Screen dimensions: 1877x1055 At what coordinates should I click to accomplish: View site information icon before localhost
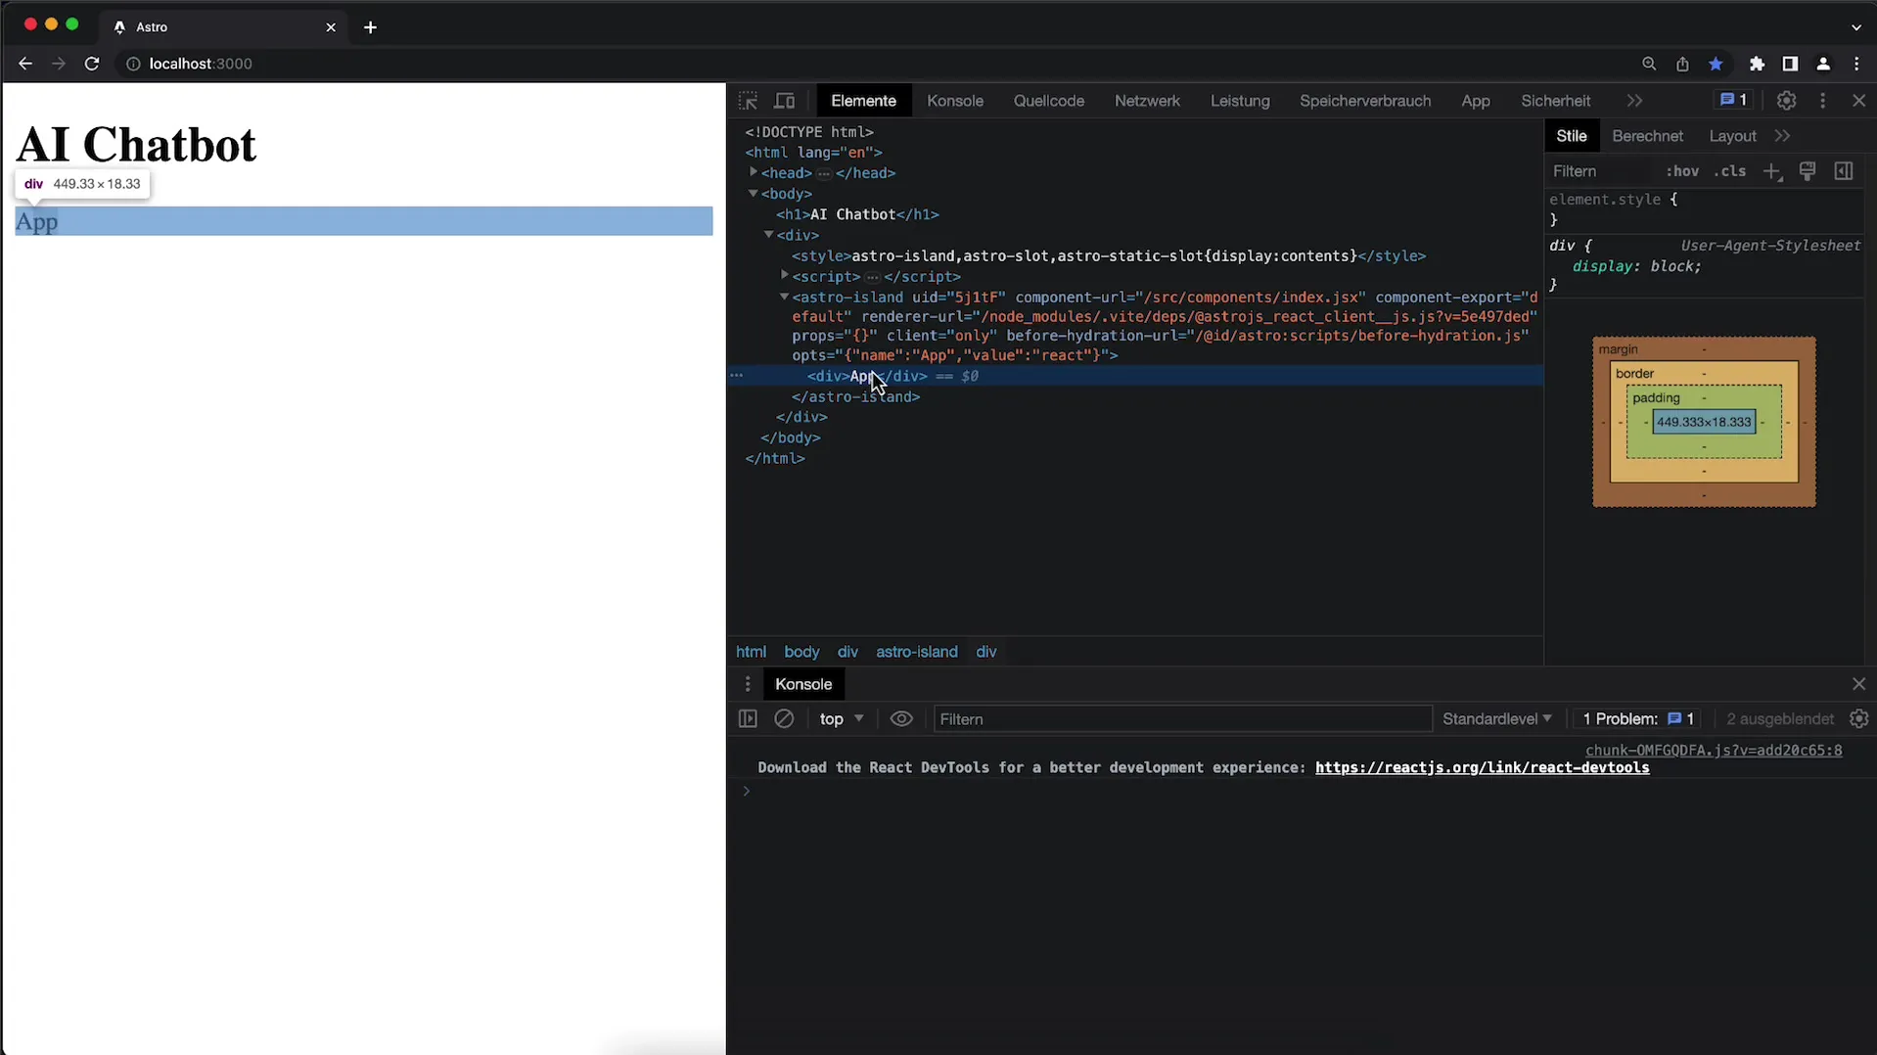pos(133,64)
